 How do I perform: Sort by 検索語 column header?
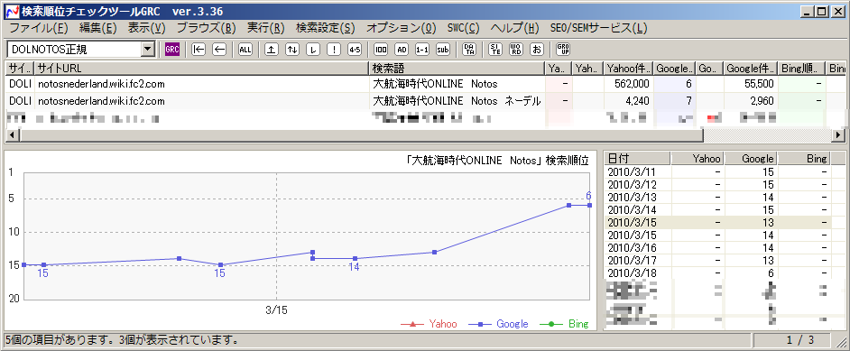click(457, 69)
